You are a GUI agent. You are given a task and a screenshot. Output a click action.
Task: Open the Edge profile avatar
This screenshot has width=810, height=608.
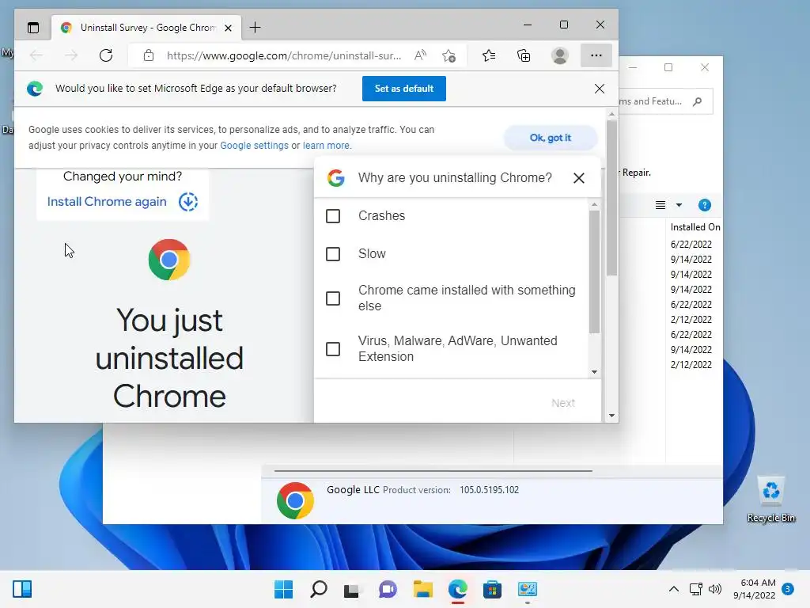click(x=559, y=55)
